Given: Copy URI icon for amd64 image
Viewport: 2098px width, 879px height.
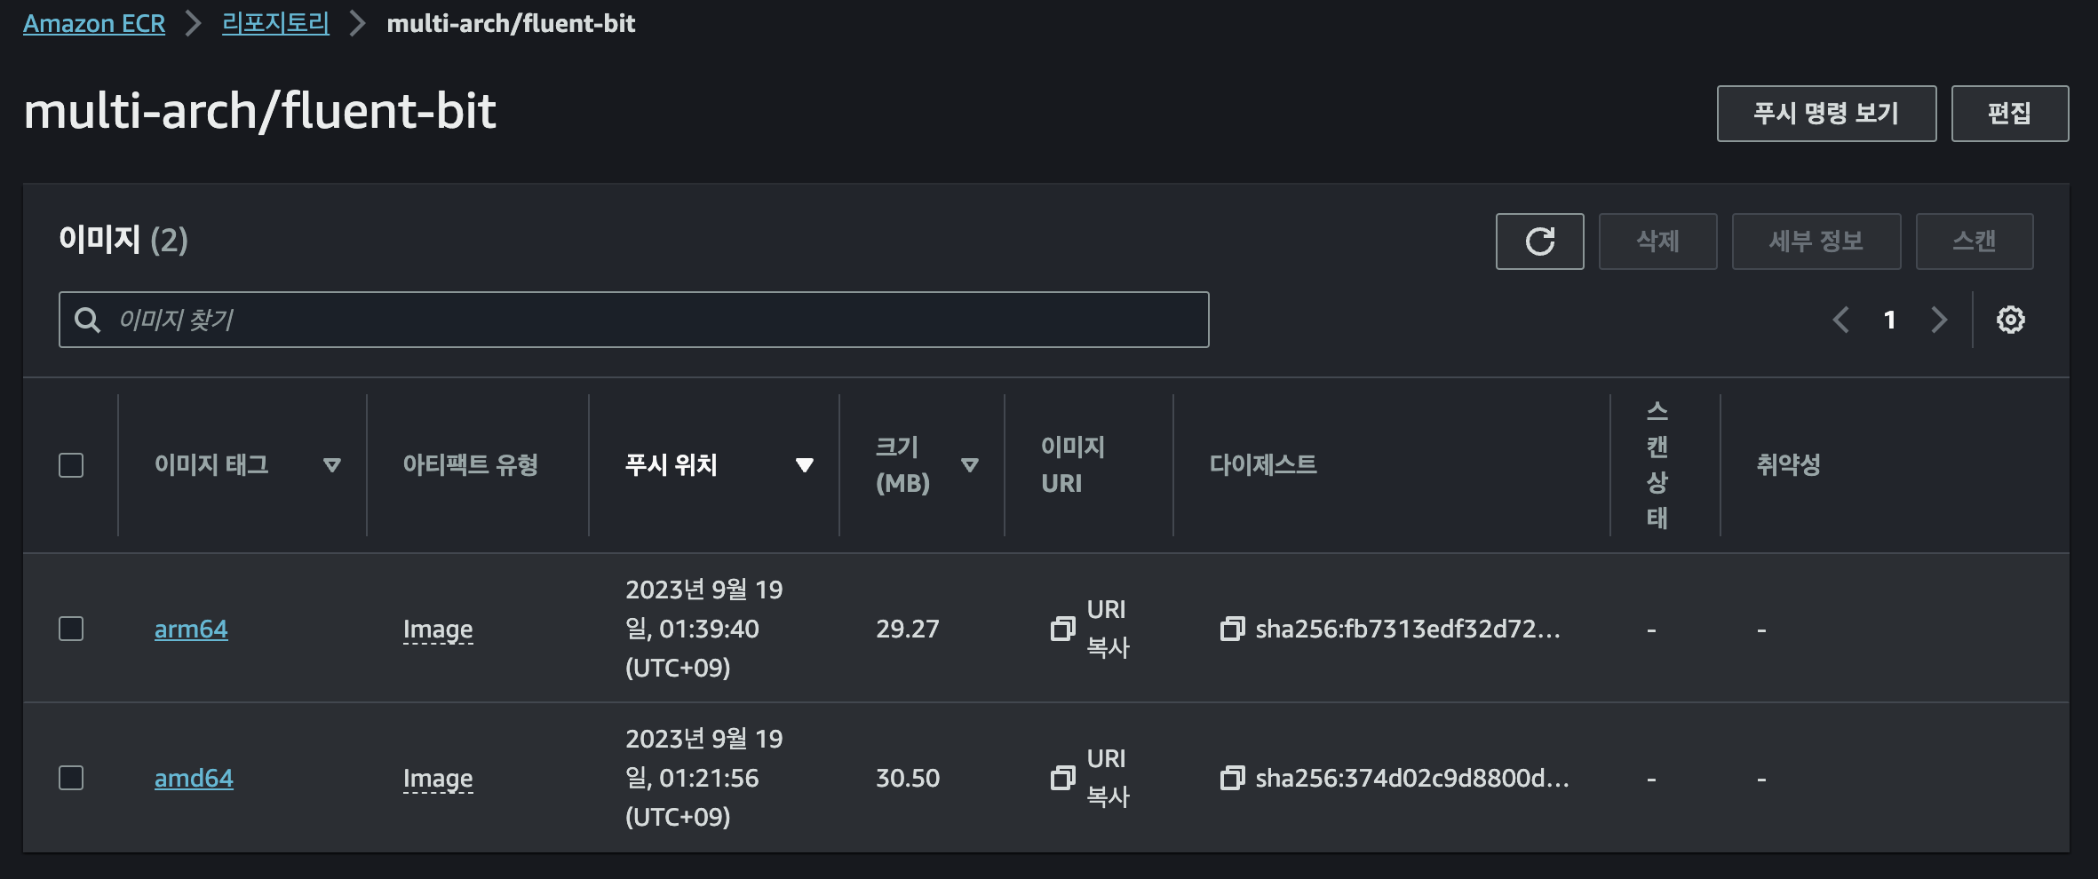Looking at the screenshot, I should click(x=1062, y=778).
